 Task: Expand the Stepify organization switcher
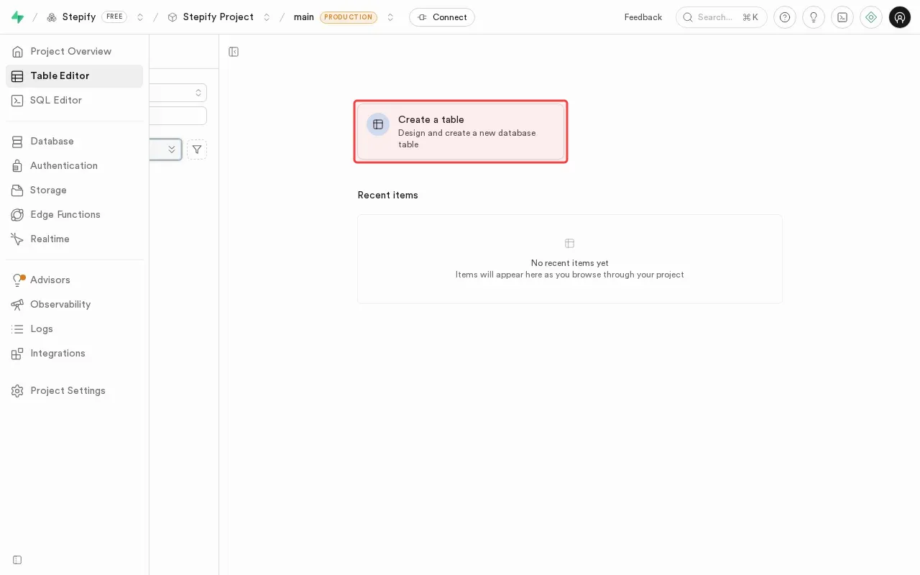pyautogui.click(x=140, y=17)
